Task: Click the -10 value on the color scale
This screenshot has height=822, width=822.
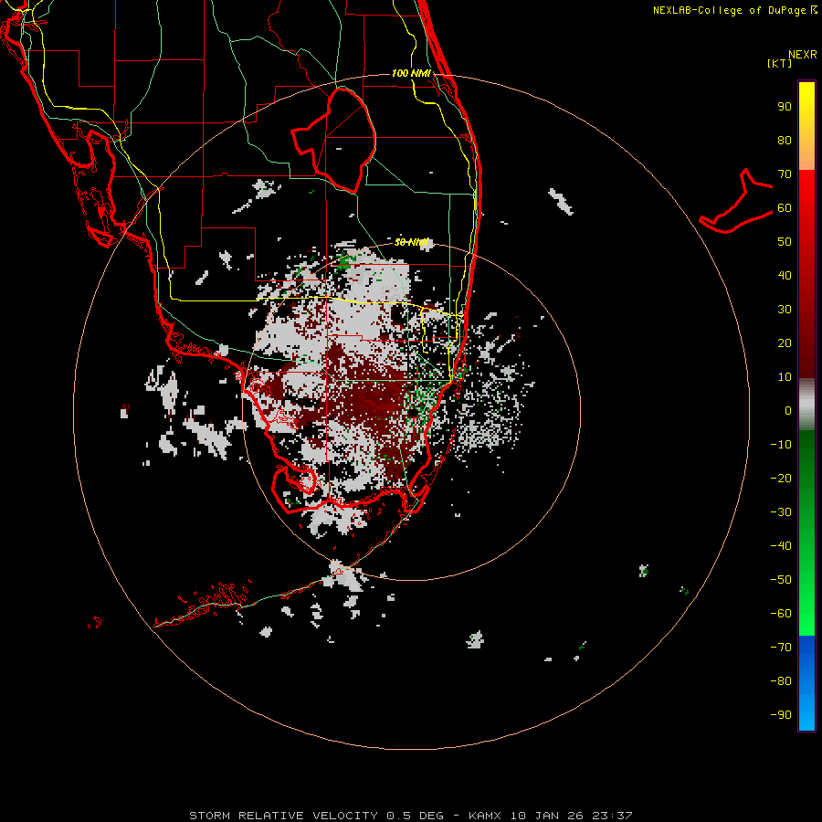Action: [x=781, y=445]
